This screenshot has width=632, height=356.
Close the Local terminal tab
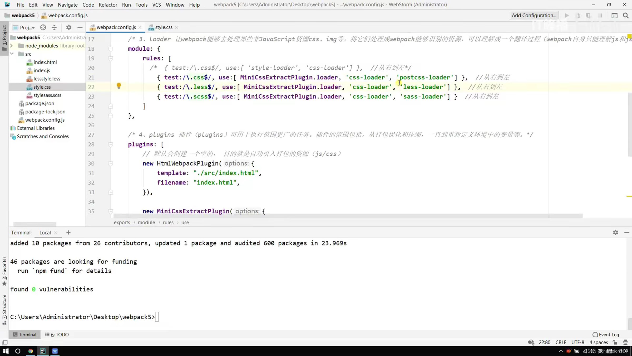[x=56, y=233]
